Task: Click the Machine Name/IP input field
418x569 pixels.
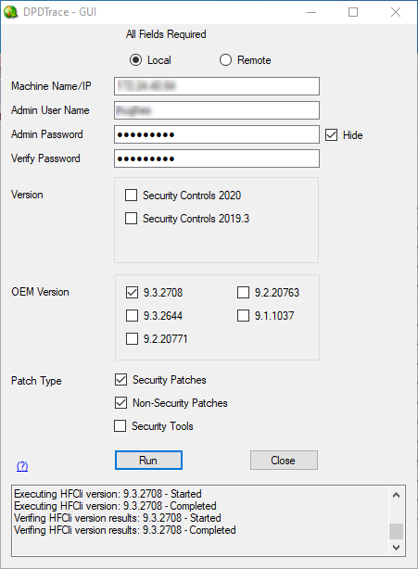Action: click(217, 86)
